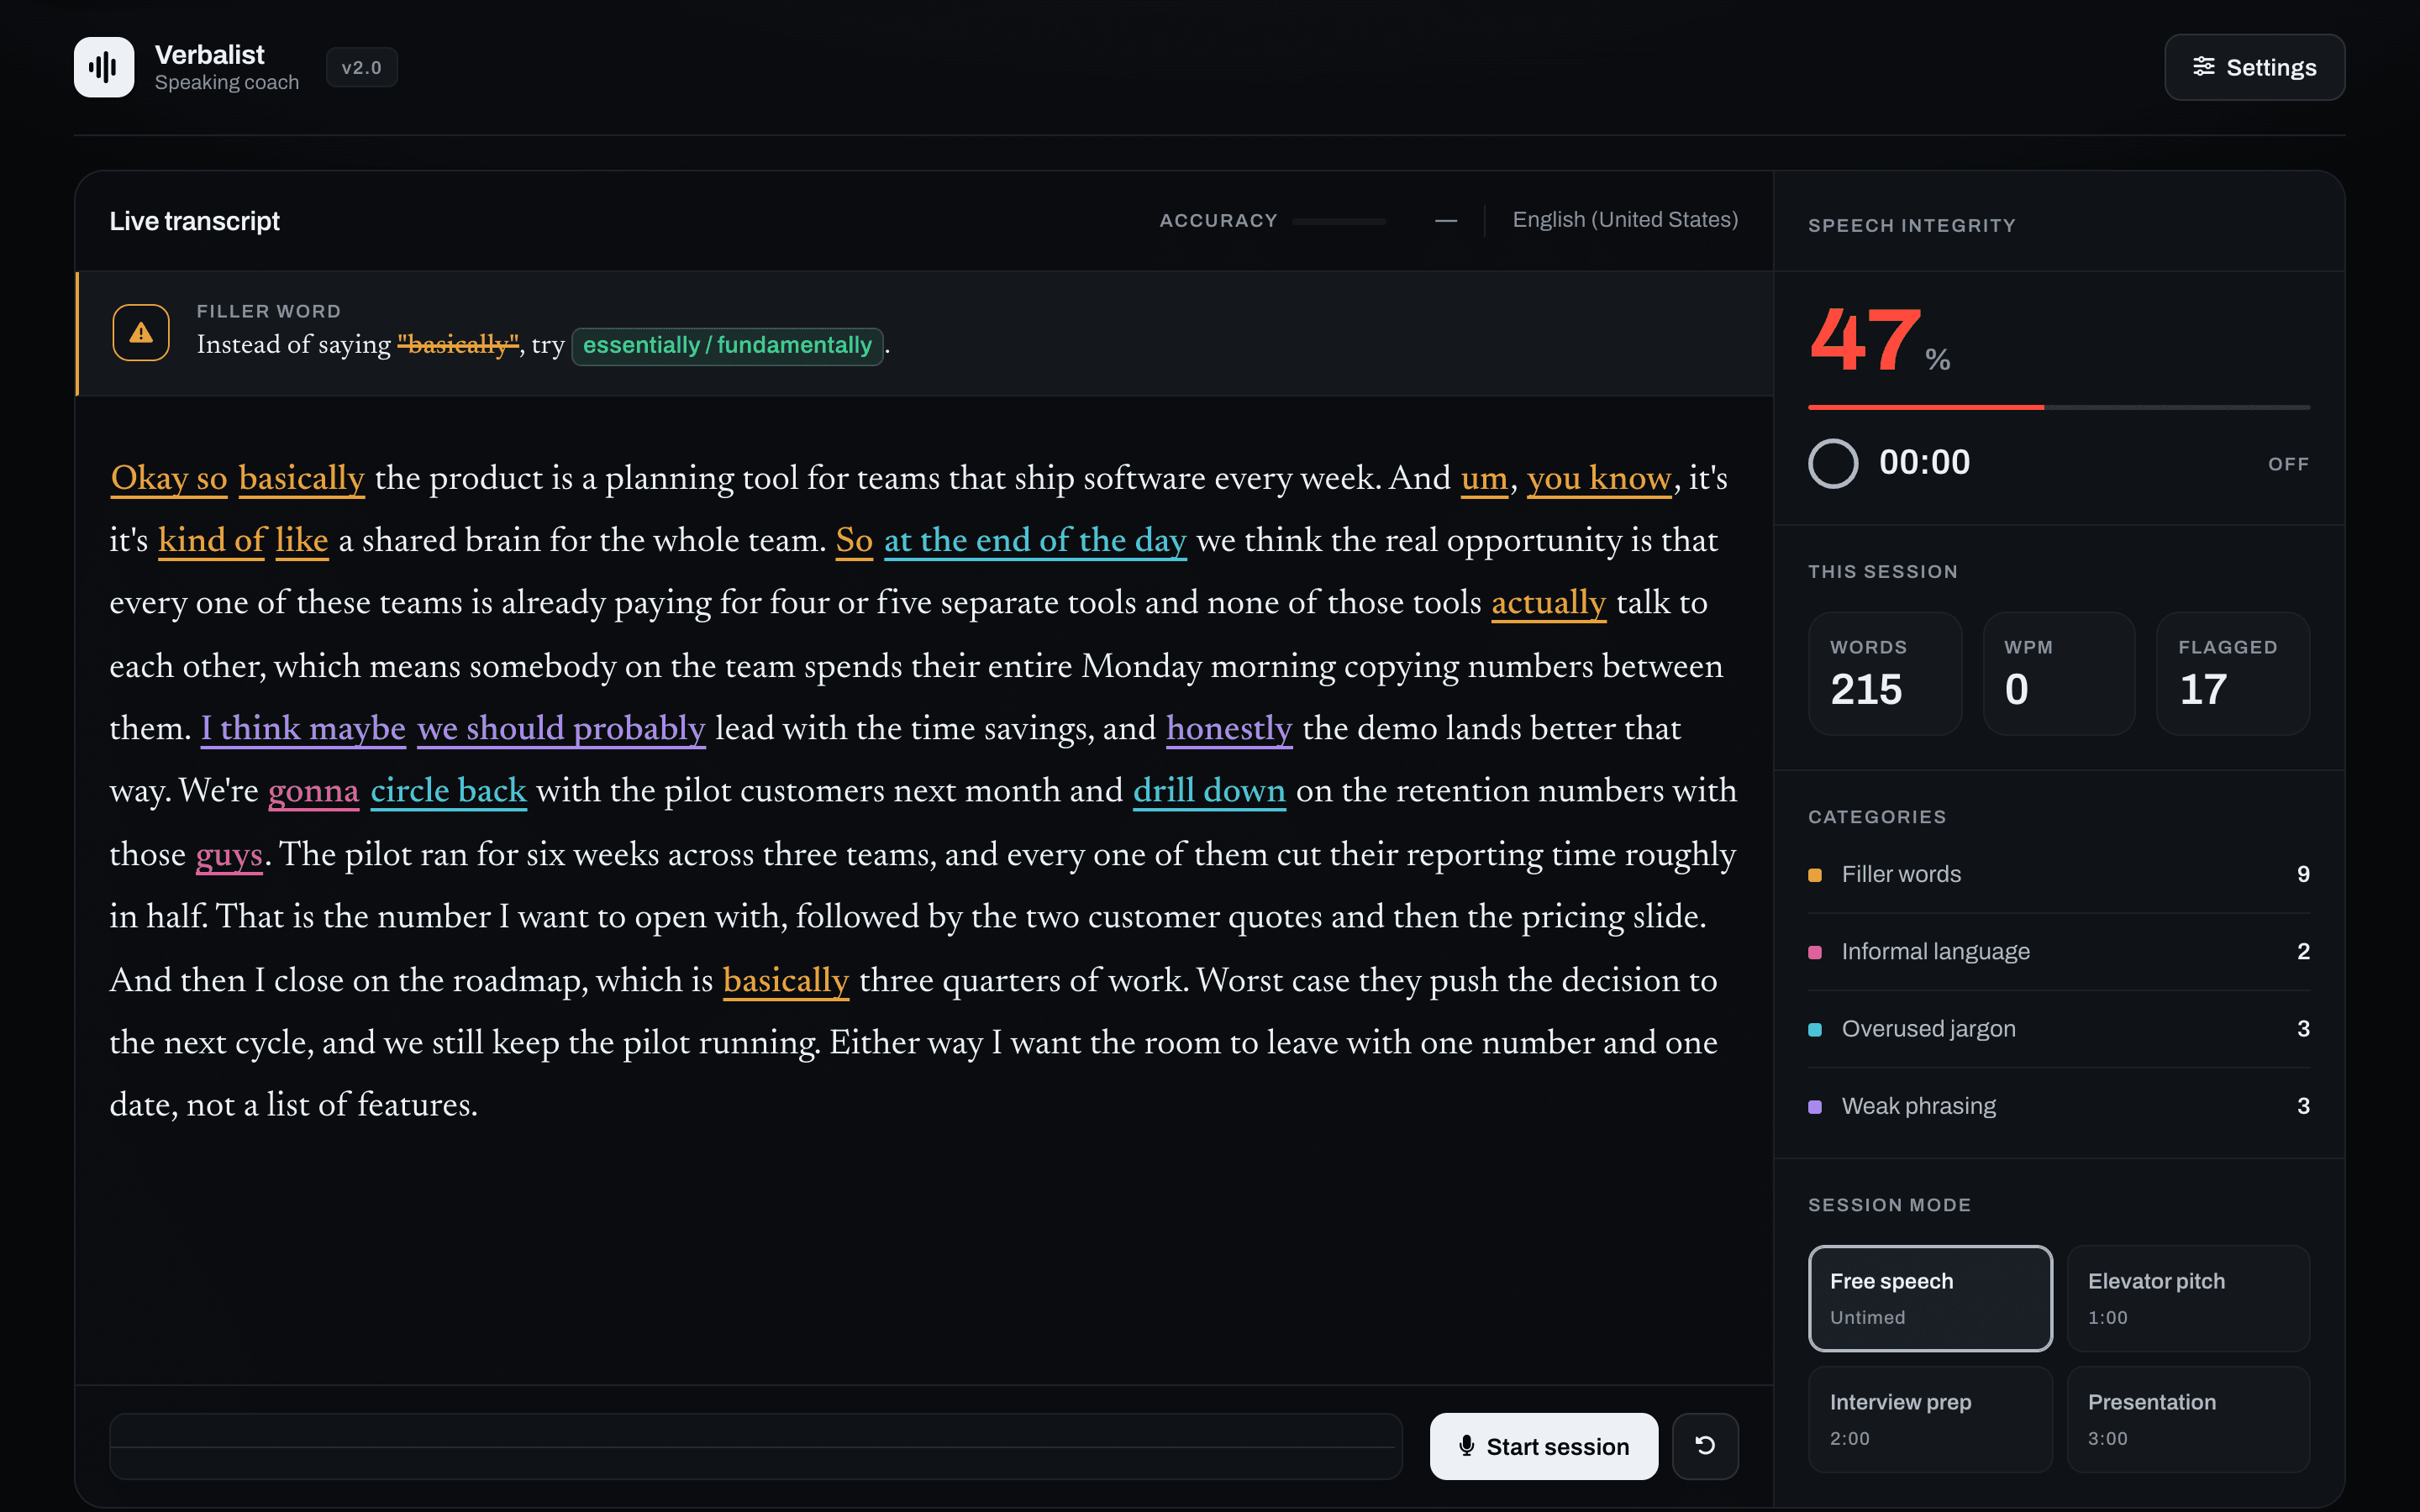Click the Informal language category row
This screenshot has height=1512, width=2420.
tap(2059, 952)
